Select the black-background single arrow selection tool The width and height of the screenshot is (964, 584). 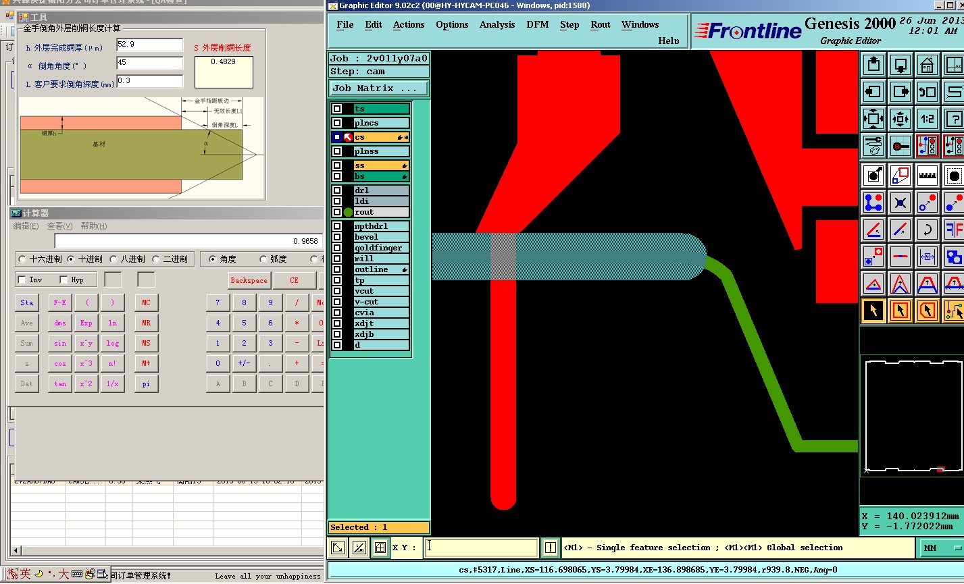[x=873, y=311]
